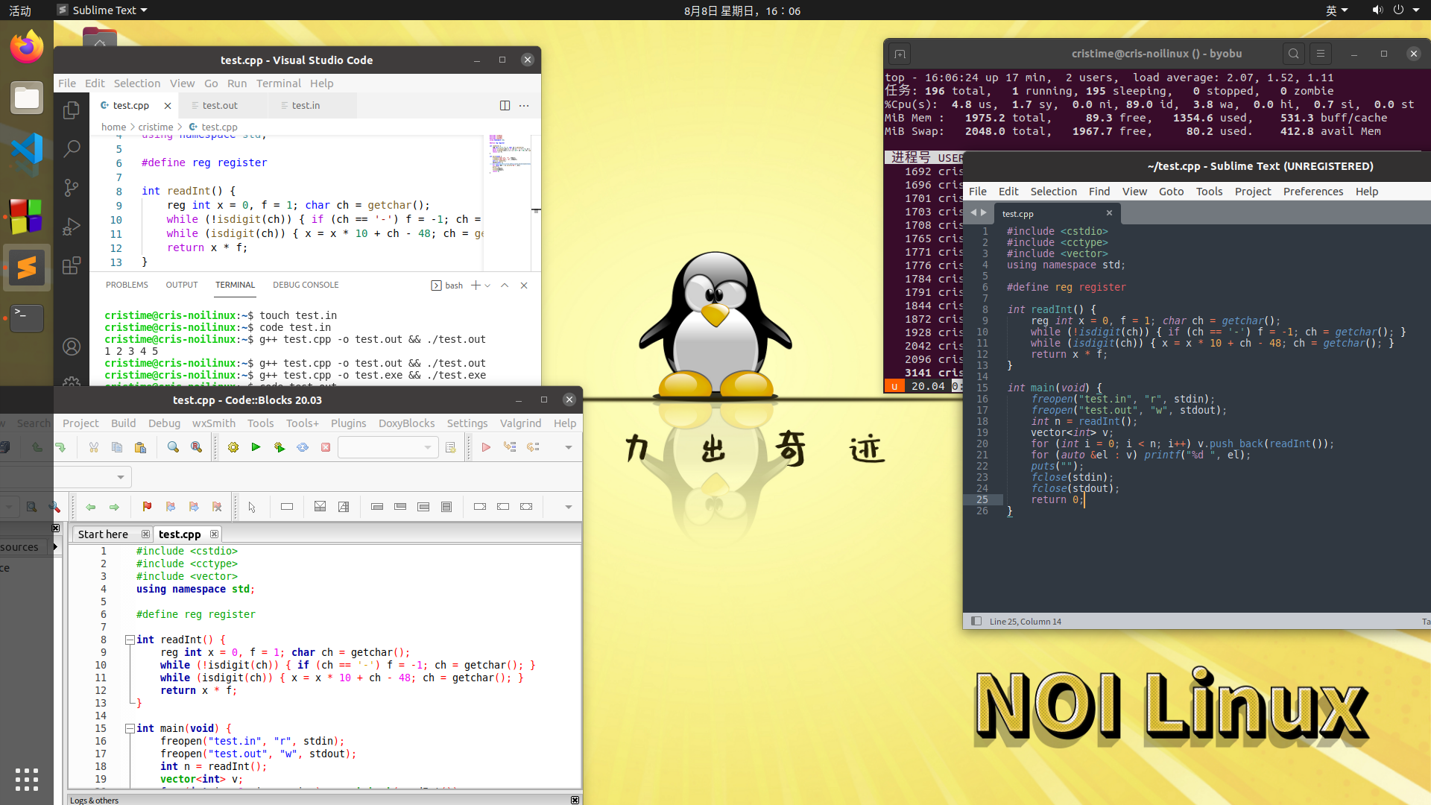Open Files from the Ubuntu dock

coord(27,98)
